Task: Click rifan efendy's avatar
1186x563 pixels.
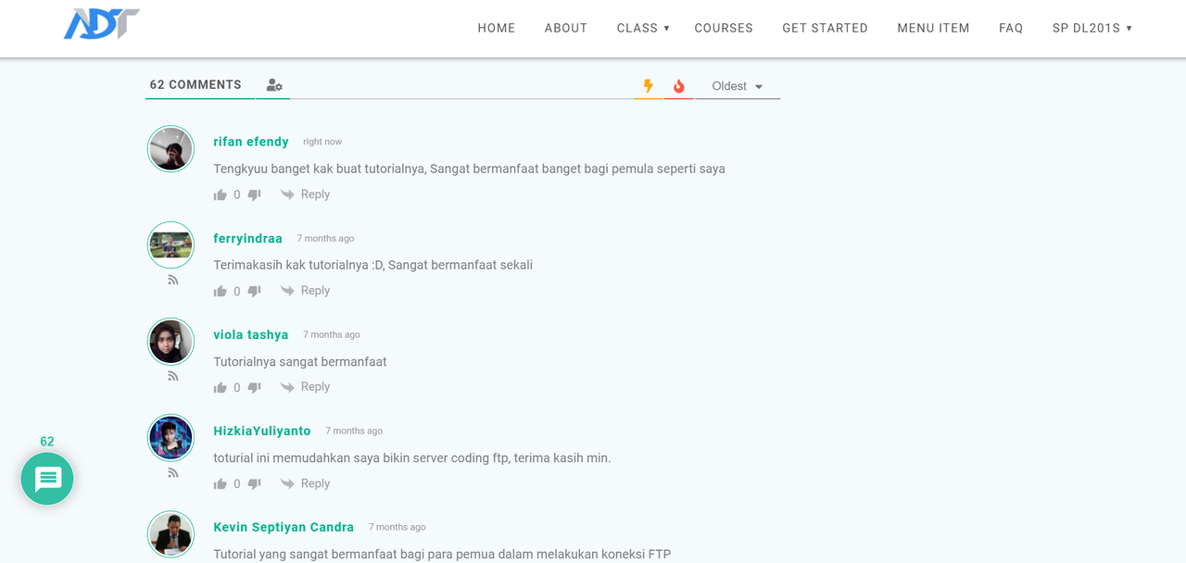Action: (x=170, y=149)
